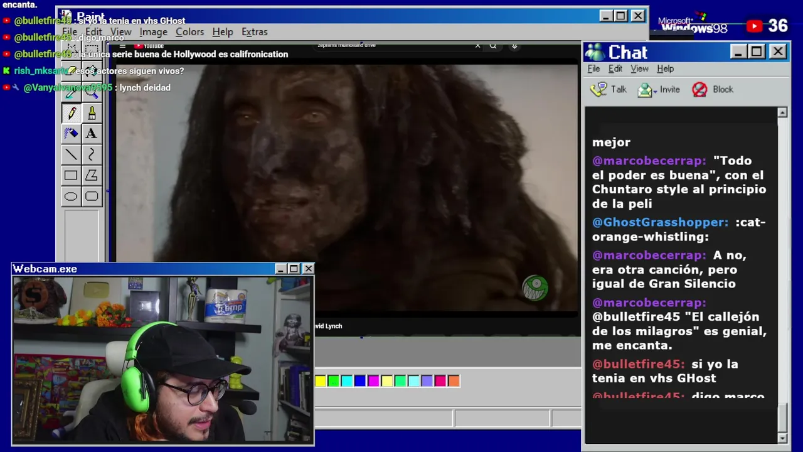
Task: Click the 'David Lynch' caption under video
Action: coord(329,326)
